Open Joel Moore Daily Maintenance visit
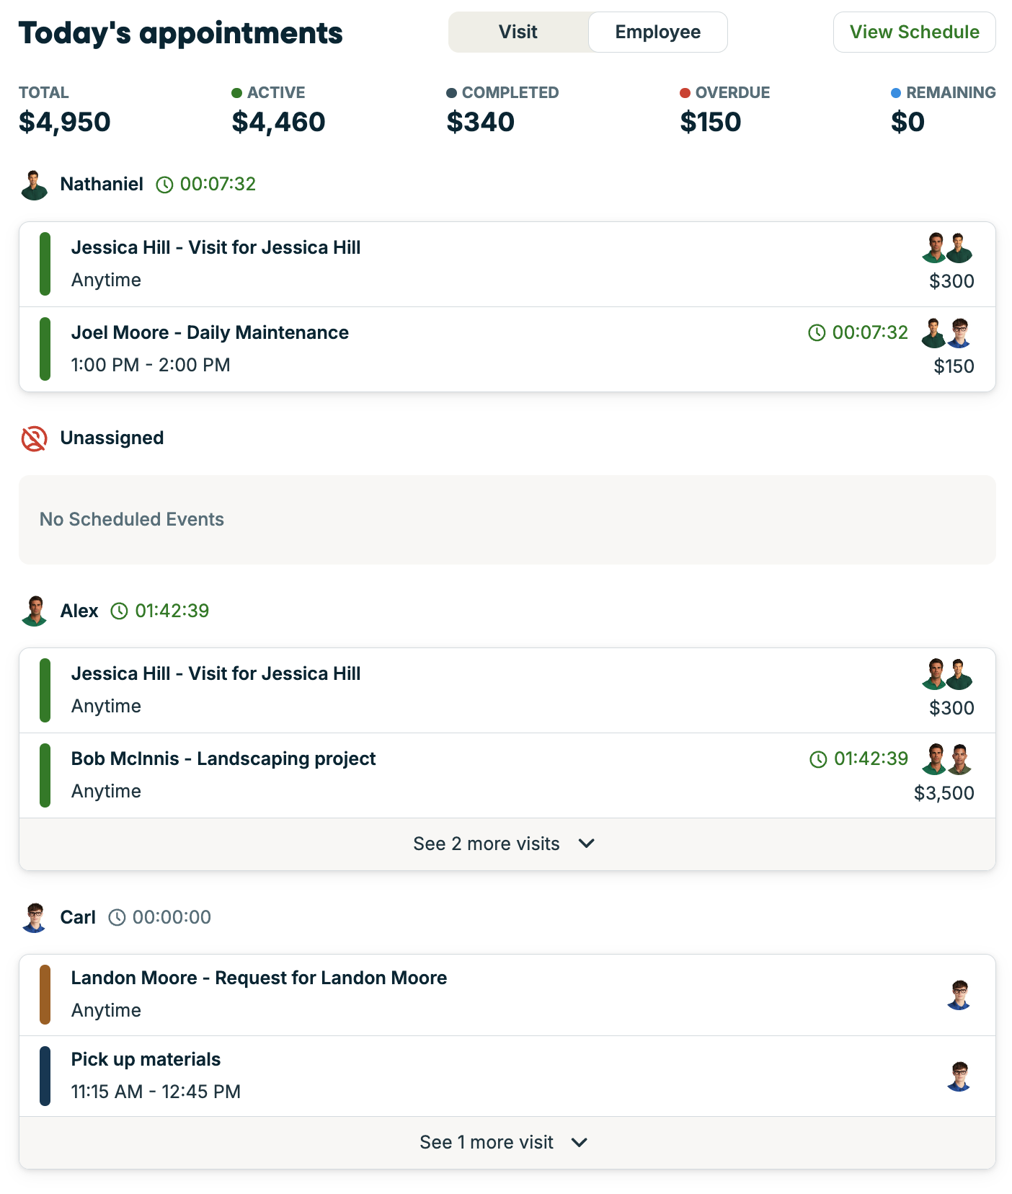Viewport: 1012px width, 1194px height. click(x=210, y=332)
